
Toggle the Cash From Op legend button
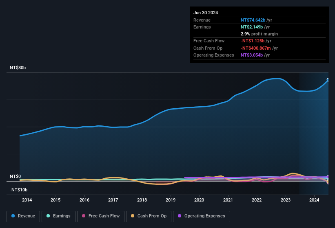(149, 216)
